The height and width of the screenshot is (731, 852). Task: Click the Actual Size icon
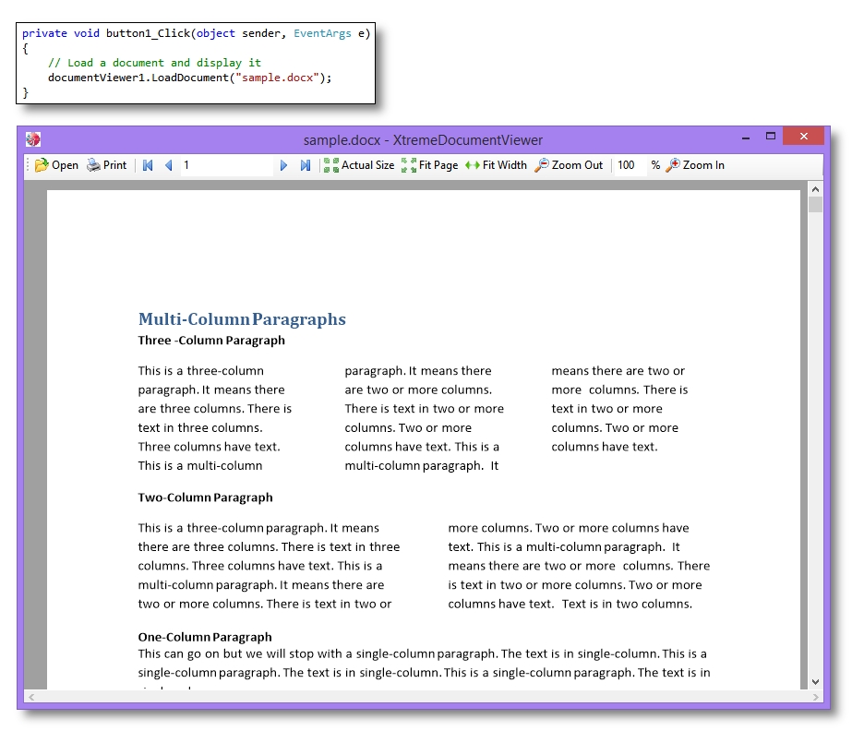coord(330,165)
